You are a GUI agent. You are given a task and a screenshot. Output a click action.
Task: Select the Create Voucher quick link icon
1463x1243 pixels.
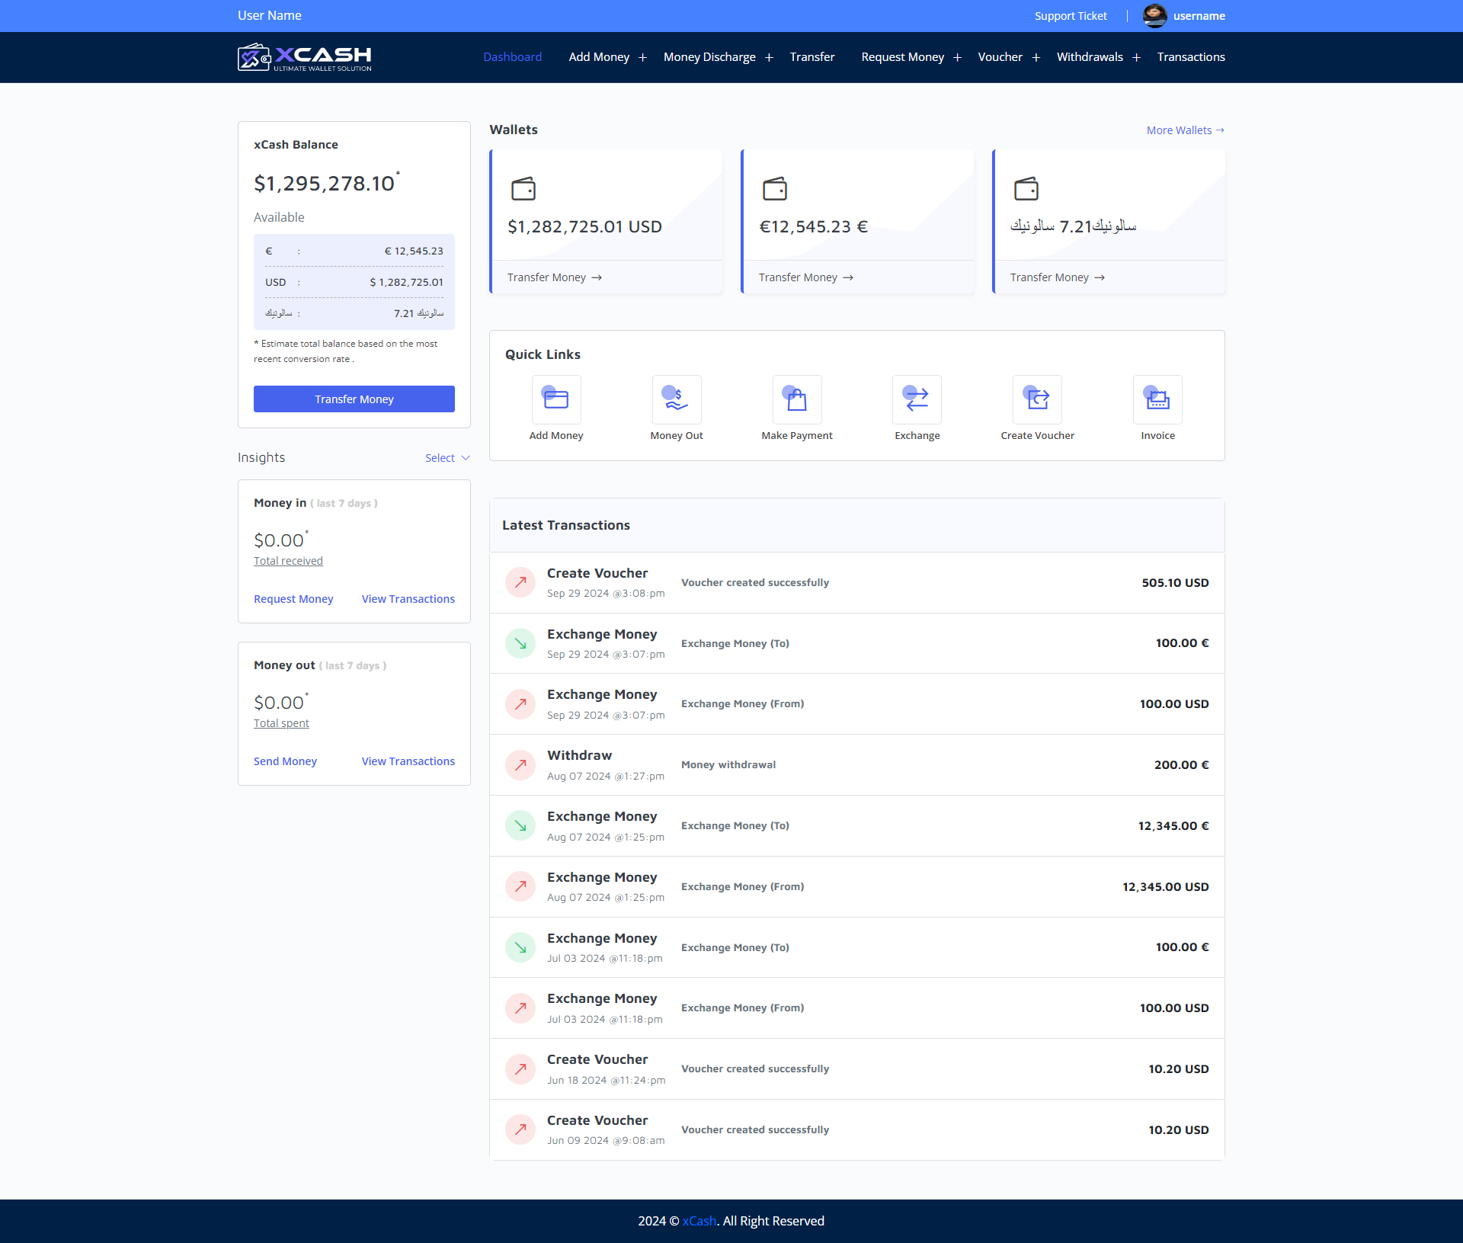[x=1037, y=399]
